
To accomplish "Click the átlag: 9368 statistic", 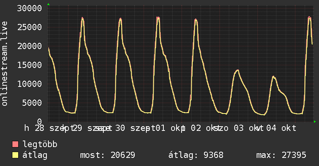I will click(x=196, y=155).
